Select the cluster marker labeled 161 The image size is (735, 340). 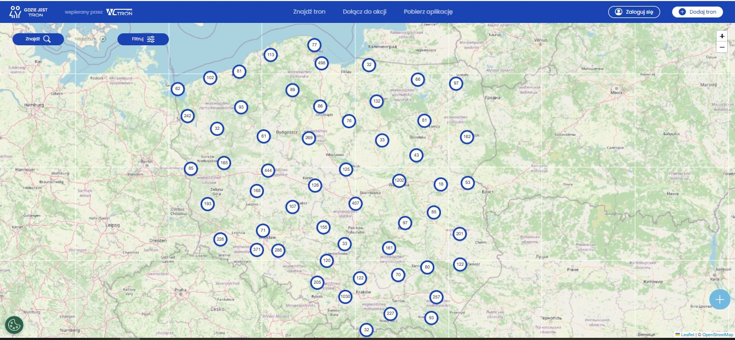[x=389, y=248]
